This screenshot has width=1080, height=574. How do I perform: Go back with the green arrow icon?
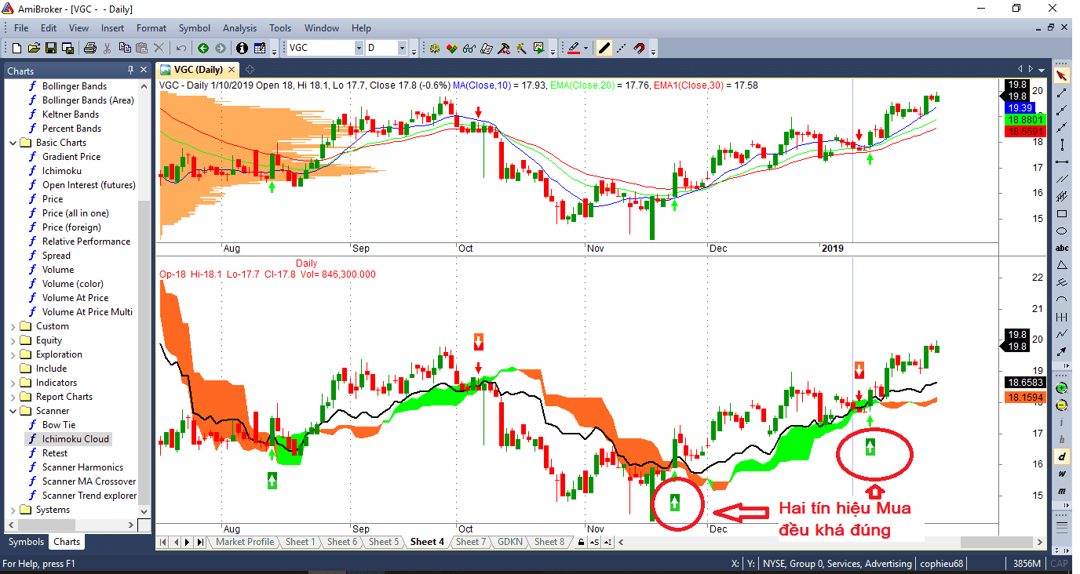[203, 48]
